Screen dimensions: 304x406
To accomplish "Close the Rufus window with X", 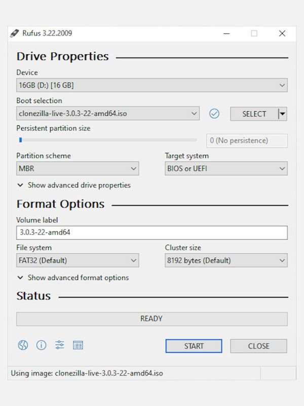I will coord(282,33).
